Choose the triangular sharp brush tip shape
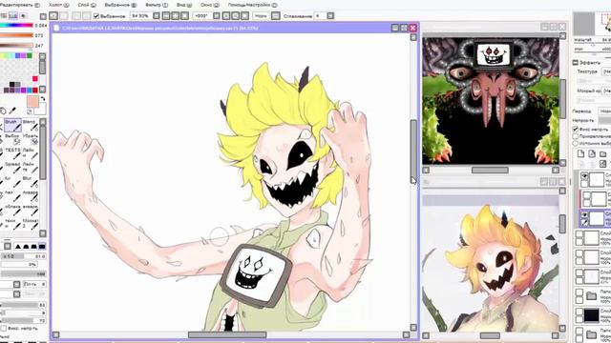The width and height of the screenshot is (611, 343). pos(17,247)
